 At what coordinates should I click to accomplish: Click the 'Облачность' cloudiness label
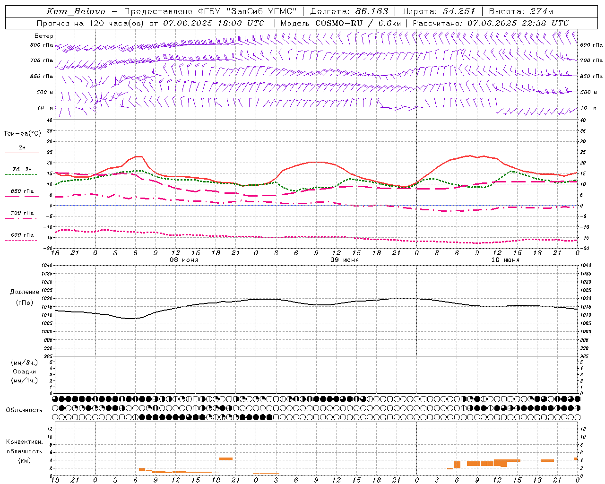pos(24,410)
